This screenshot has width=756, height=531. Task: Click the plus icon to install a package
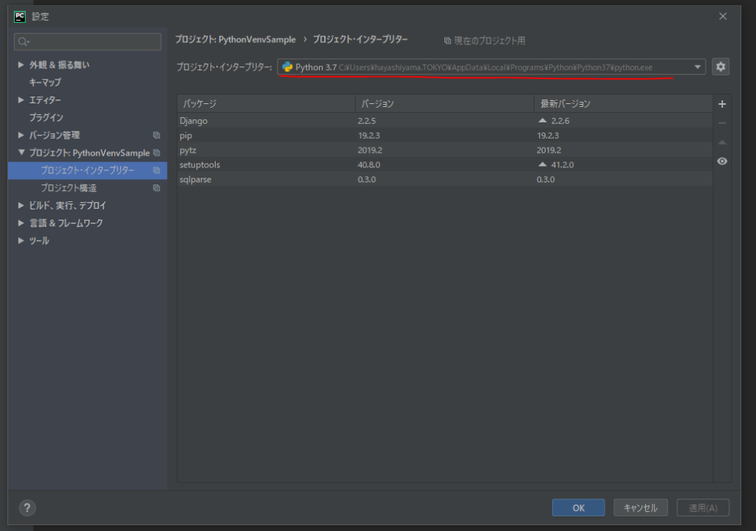click(722, 104)
